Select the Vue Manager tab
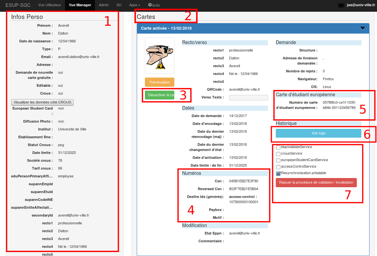 (80, 5)
